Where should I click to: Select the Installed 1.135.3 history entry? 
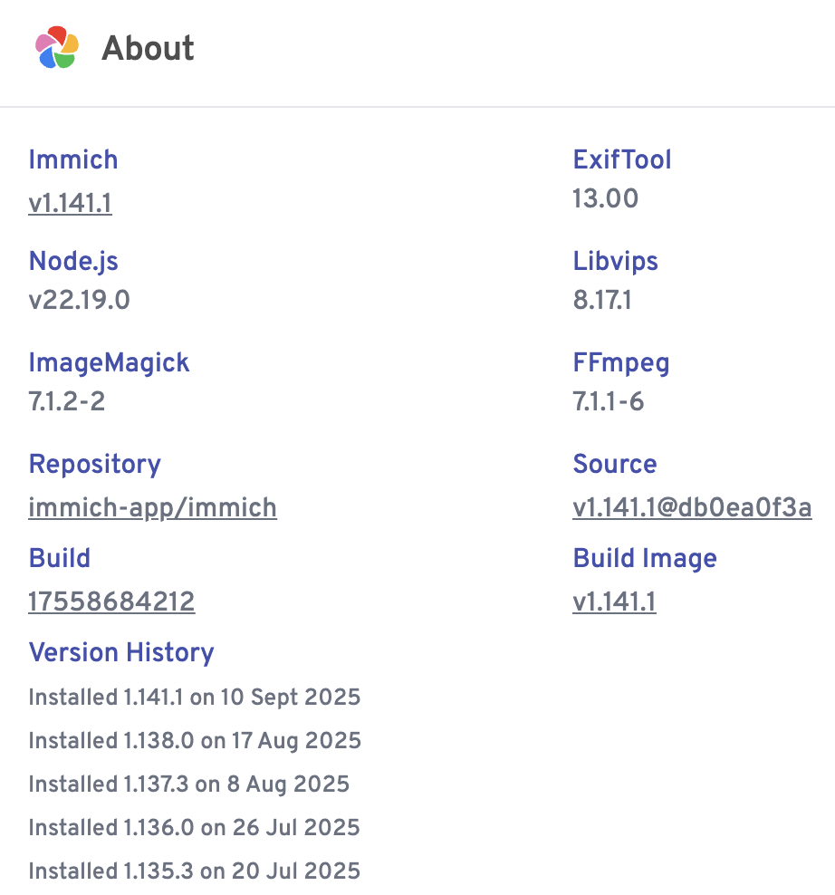pos(194,871)
